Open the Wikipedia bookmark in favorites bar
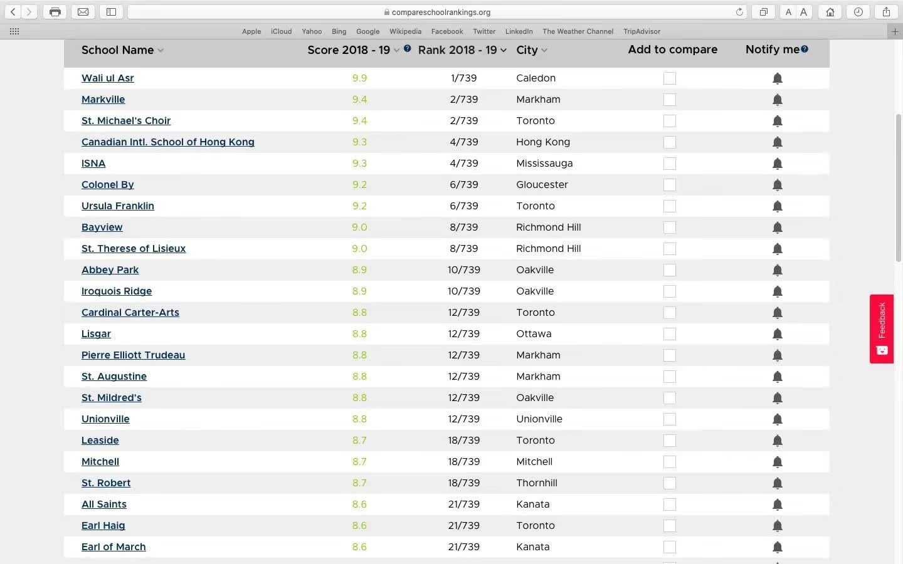 [x=405, y=31]
